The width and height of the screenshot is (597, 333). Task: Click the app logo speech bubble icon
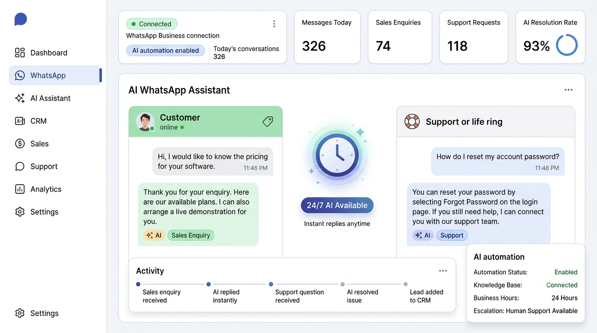click(x=20, y=19)
